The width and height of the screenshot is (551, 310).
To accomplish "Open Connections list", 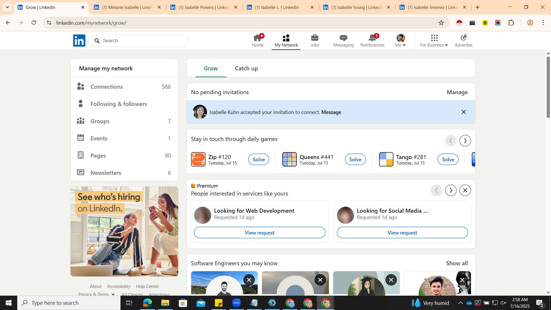I will (124, 87).
